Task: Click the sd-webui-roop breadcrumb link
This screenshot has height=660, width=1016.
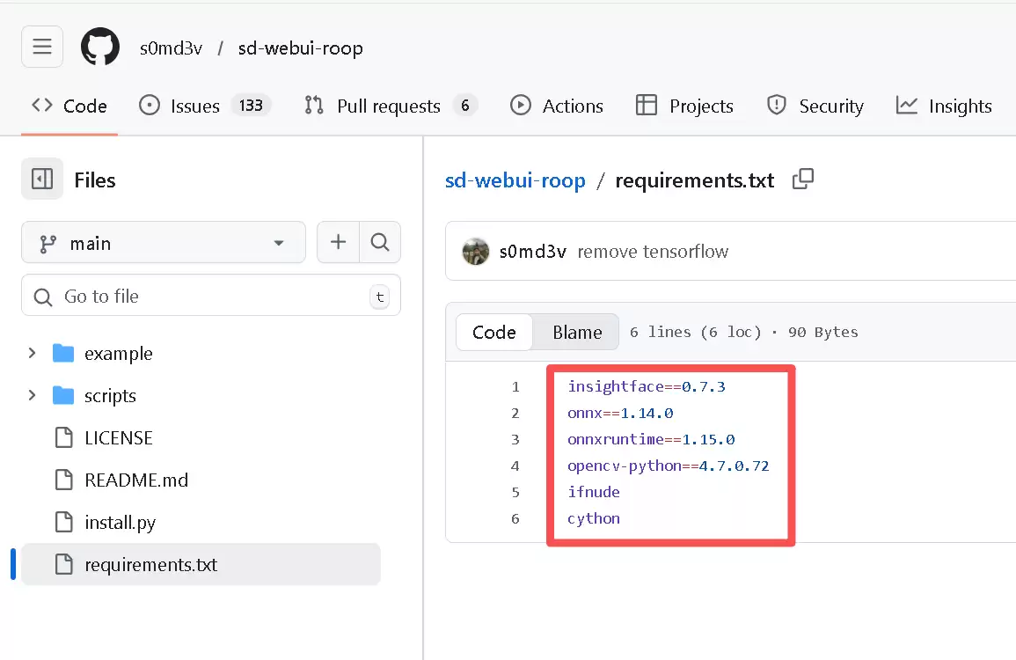Action: (x=515, y=180)
